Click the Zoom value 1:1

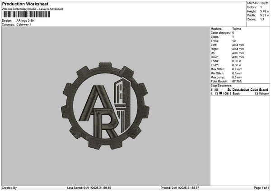point(262,19)
